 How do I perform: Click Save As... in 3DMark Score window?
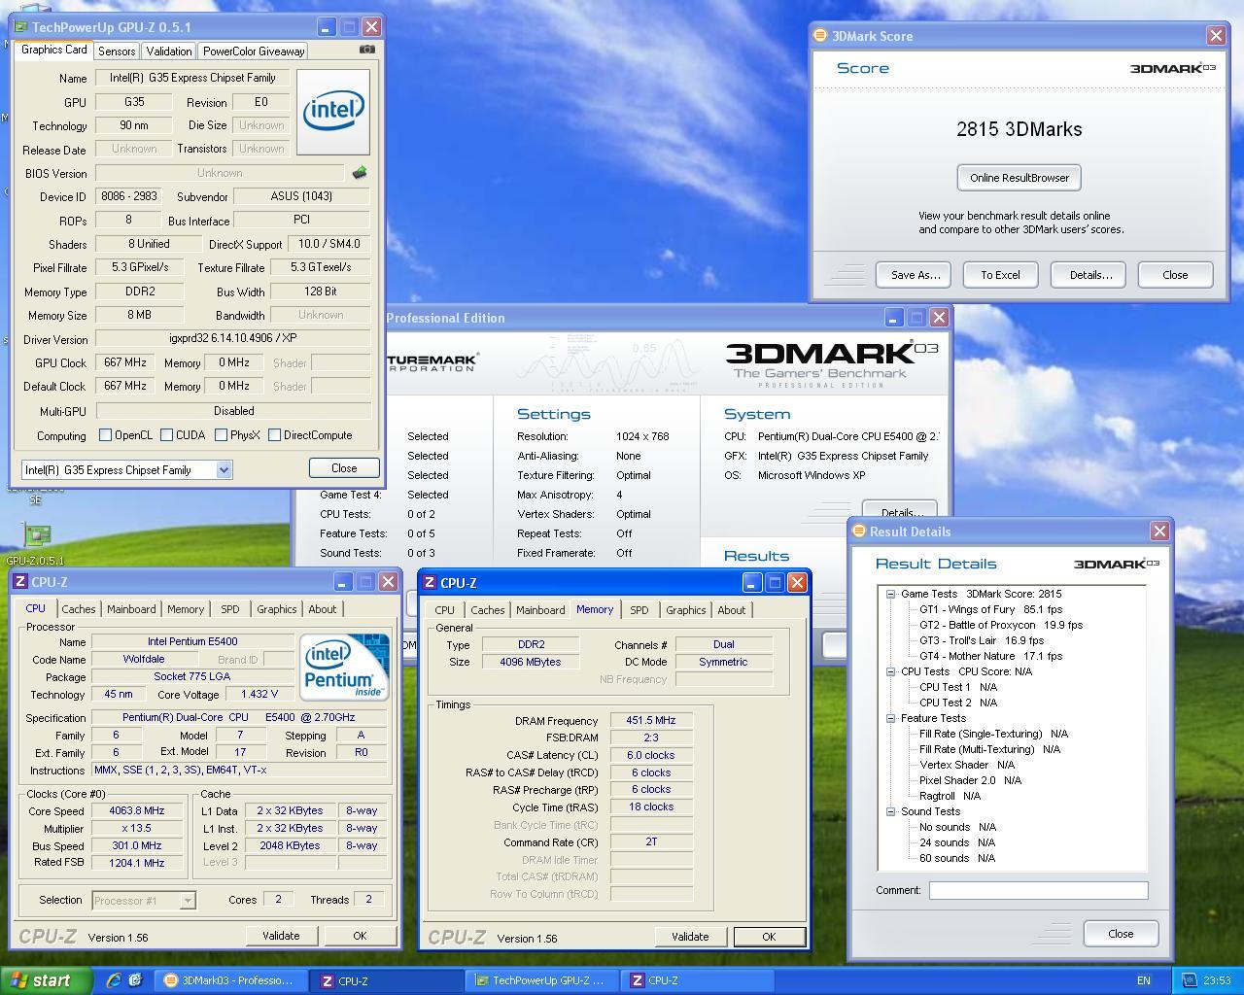[x=916, y=275]
